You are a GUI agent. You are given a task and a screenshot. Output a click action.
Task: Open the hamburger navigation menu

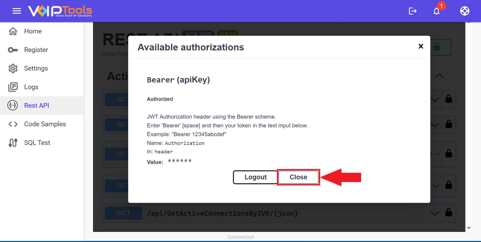tap(17, 11)
